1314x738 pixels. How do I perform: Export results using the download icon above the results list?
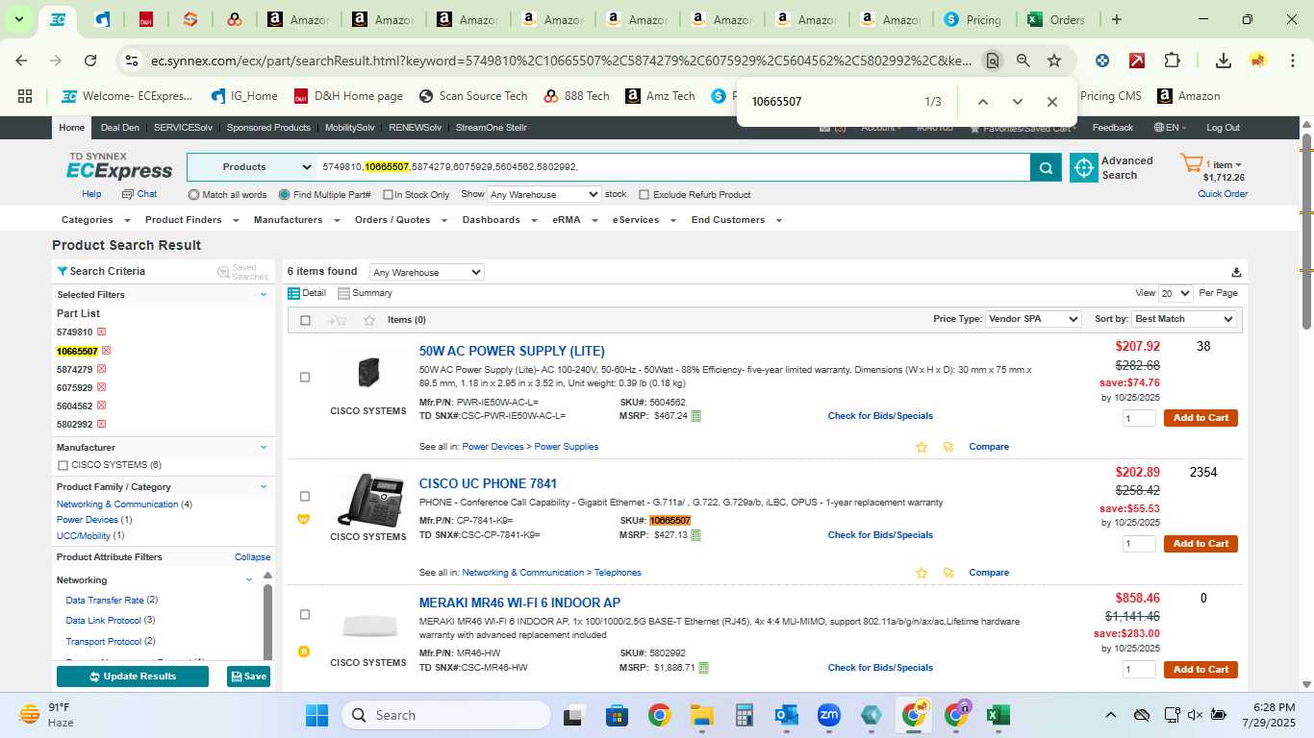pos(1236,272)
